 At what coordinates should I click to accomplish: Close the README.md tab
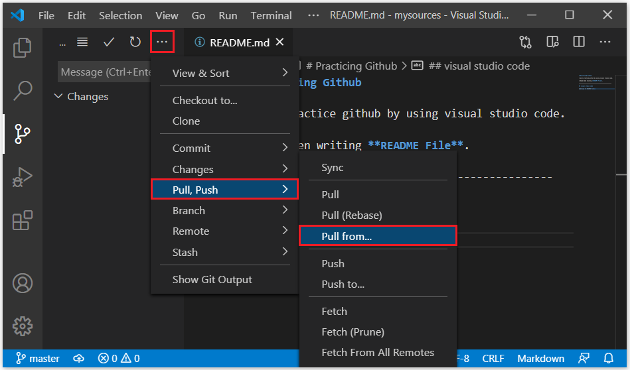(x=280, y=42)
